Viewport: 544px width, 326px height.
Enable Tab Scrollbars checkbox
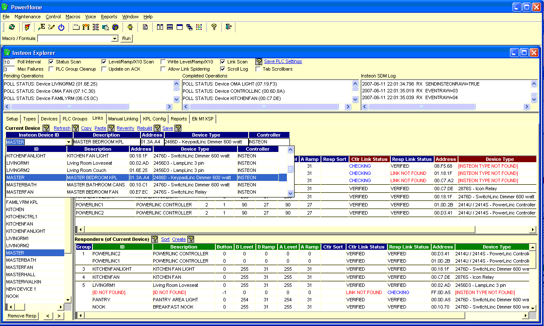[258, 69]
